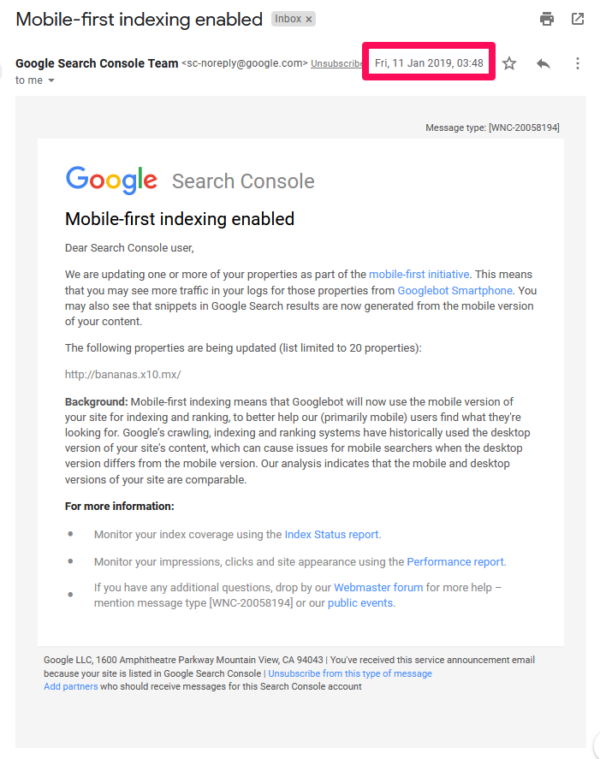Select the highlighted message date
Image resolution: width=600 pixels, height=759 pixels.
point(428,61)
